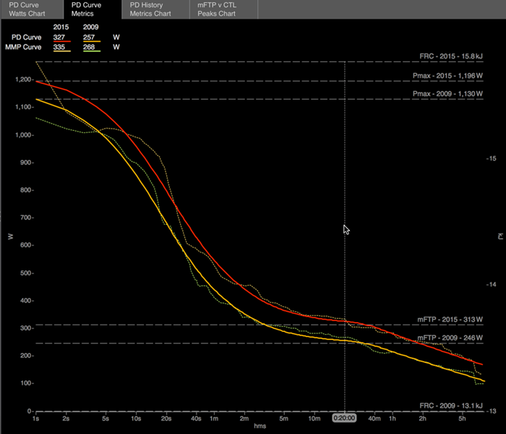Viewport: 506px width, 434px height.
Task: Click the 0:20:00 cursor time marker
Action: (344, 418)
